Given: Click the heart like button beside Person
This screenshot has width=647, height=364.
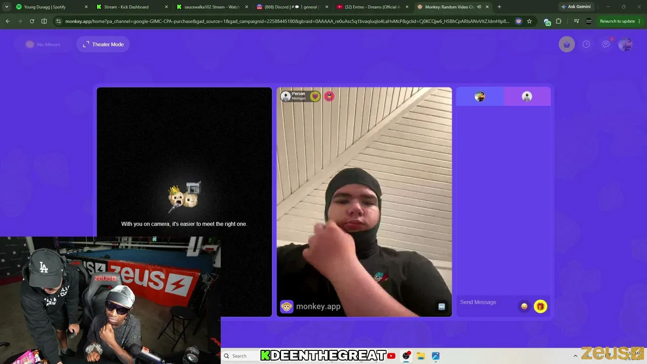Looking at the screenshot, I should 315,96.
